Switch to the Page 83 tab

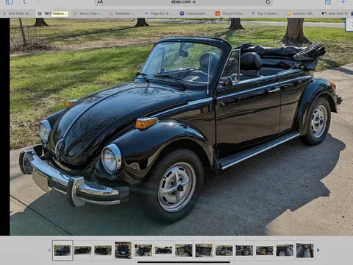[160, 13]
